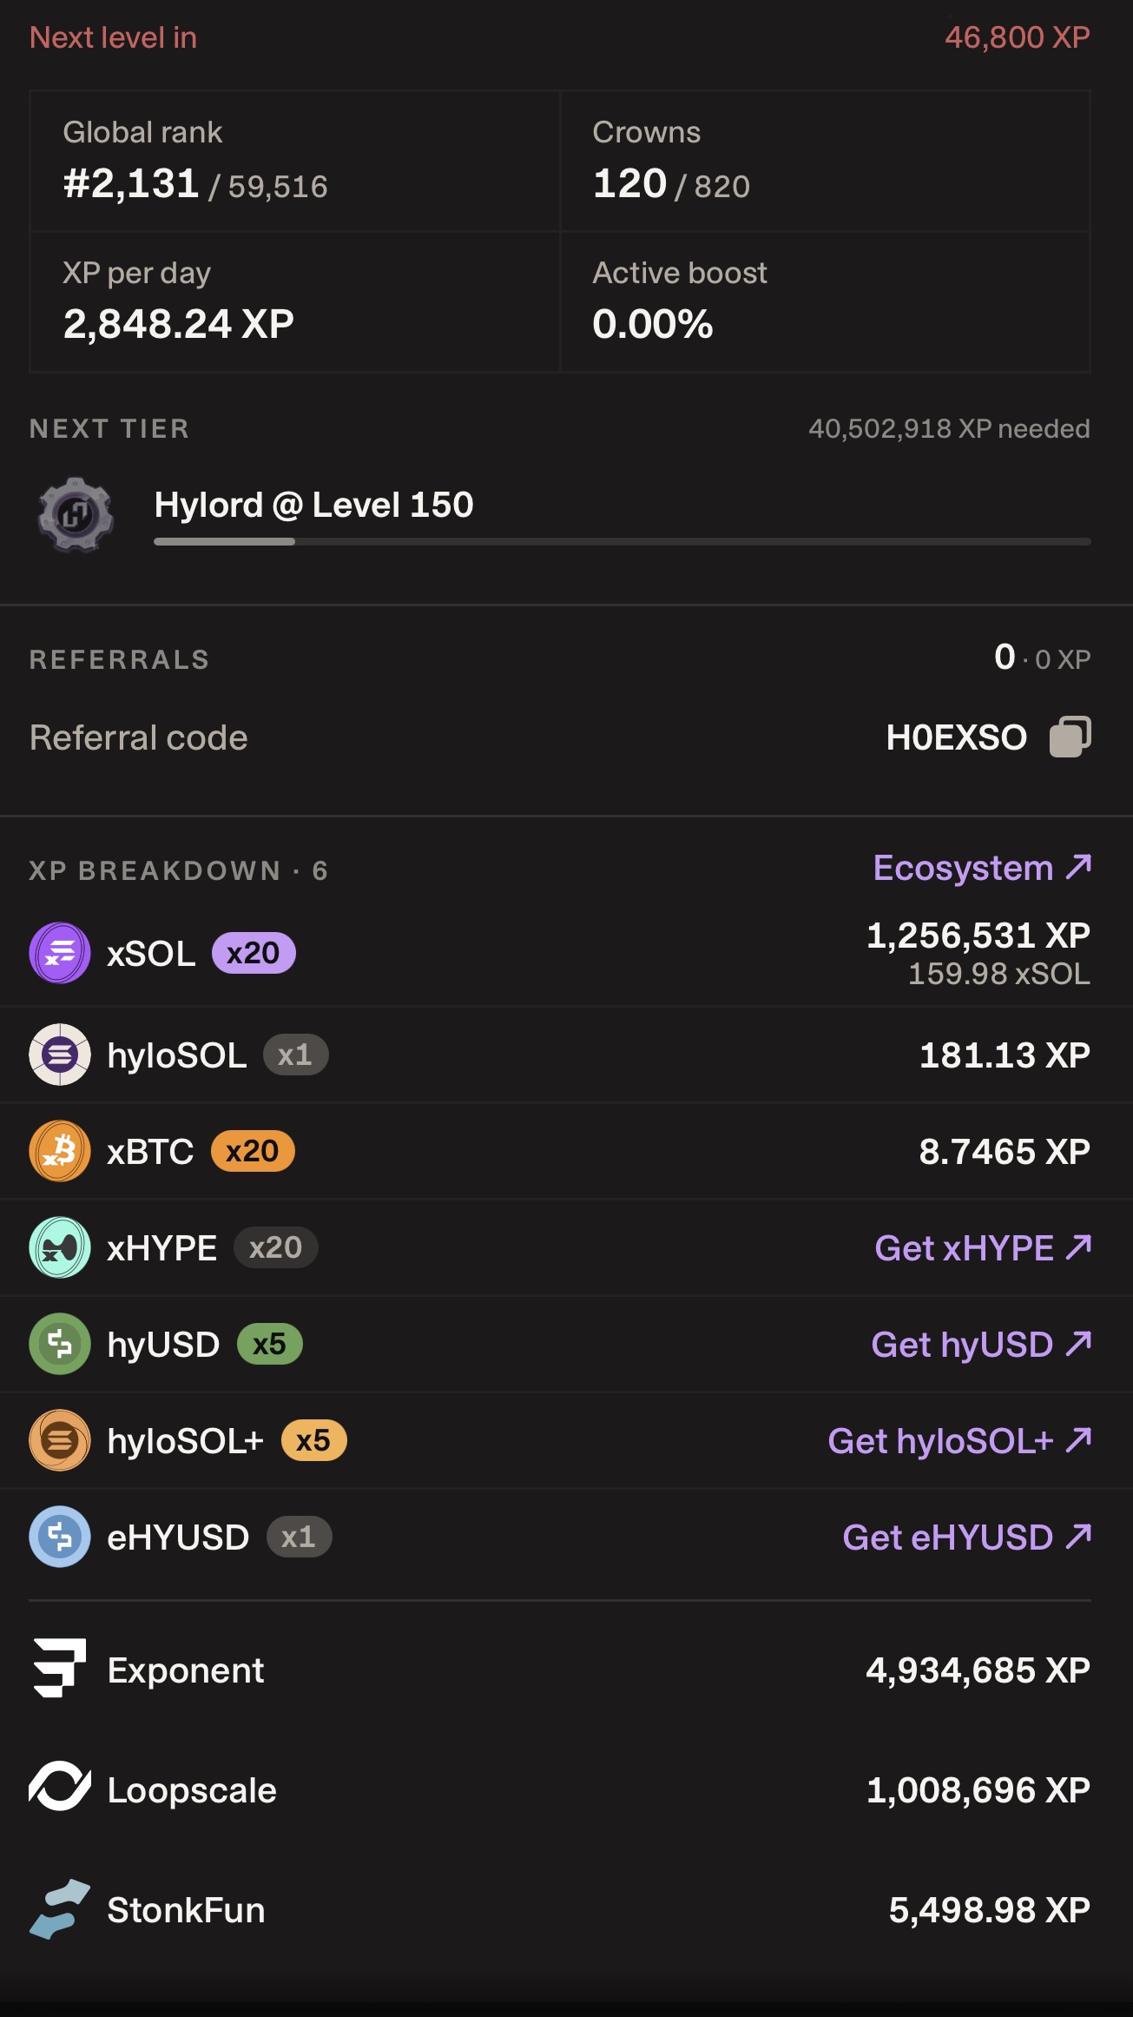The height and width of the screenshot is (2017, 1133).
Task: Click the StonkFun logo icon
Action: pos(60,1908)
